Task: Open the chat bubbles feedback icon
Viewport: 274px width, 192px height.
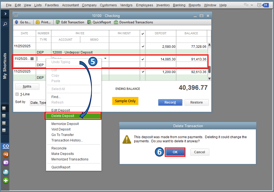Action: (246, 5)
